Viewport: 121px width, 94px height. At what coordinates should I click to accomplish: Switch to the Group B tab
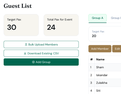point(115,18)
